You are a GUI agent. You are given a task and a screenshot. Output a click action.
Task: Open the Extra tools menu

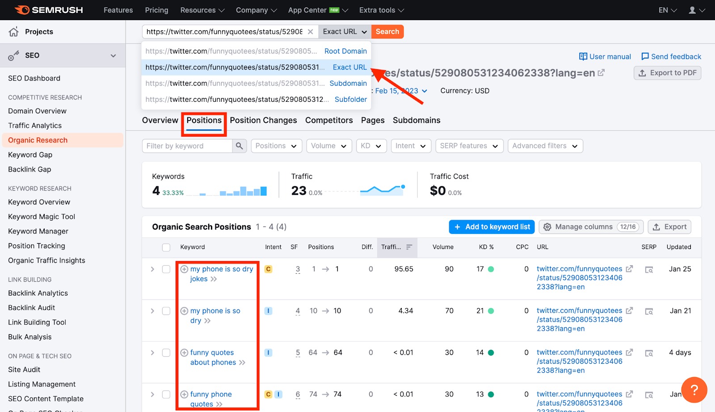pos(382,10)
